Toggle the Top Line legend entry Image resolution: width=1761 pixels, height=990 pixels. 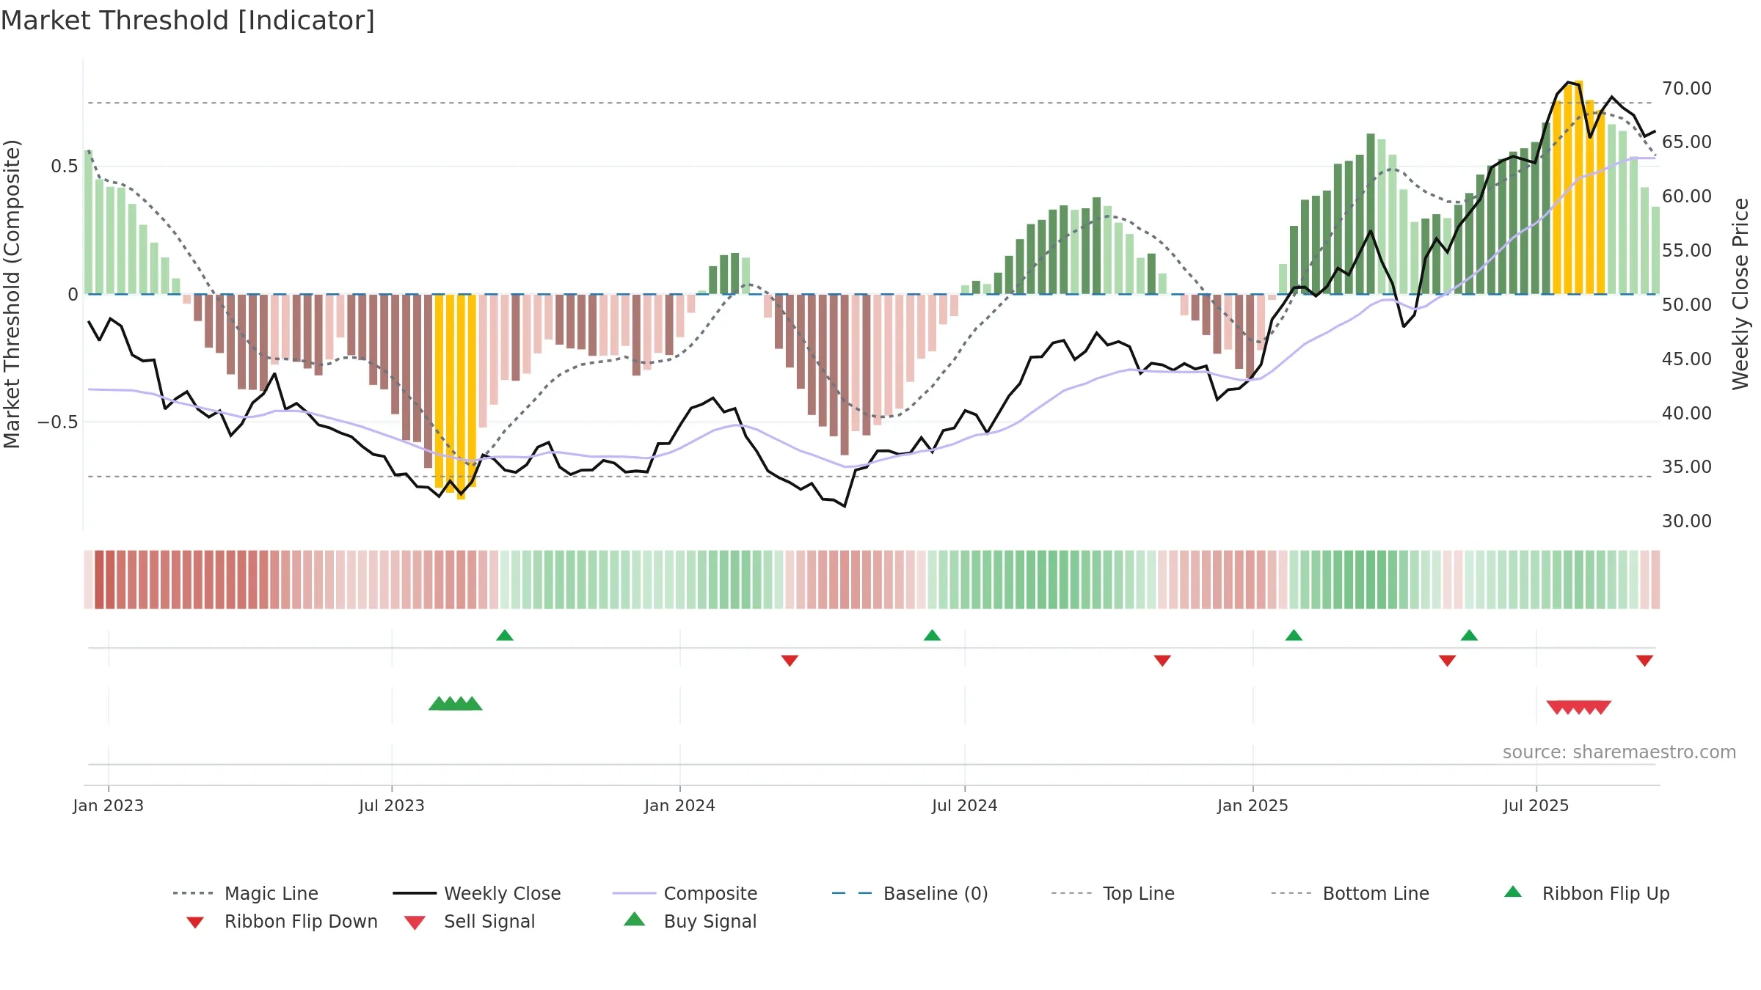1112,893
